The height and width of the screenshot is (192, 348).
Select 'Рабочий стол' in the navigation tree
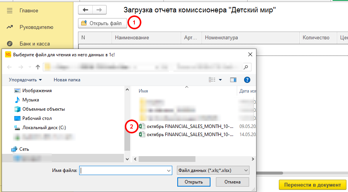(37, 118)
